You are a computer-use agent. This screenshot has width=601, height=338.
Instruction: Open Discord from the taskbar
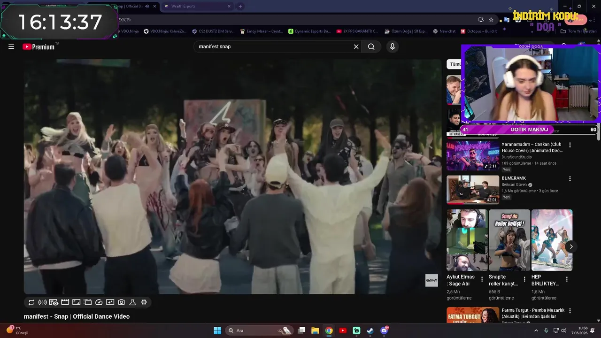pyautogui.click(x=384, y=330)
